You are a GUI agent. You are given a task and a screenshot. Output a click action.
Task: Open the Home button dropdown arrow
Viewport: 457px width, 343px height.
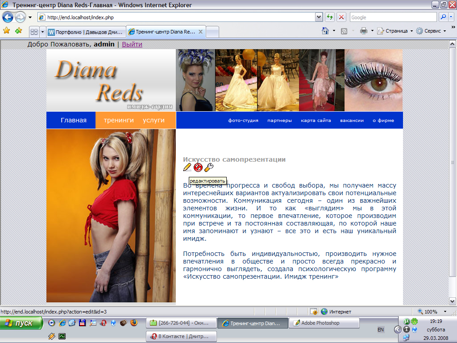click(334, 31)
